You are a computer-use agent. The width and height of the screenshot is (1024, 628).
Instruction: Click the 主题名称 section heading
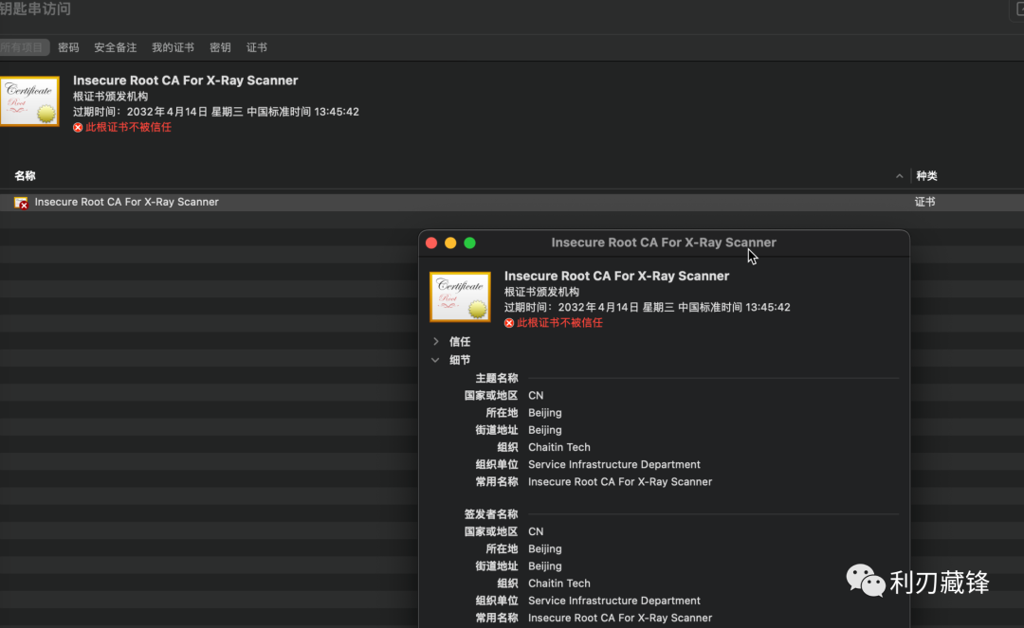pyautogui.click(x=496, y=378)
